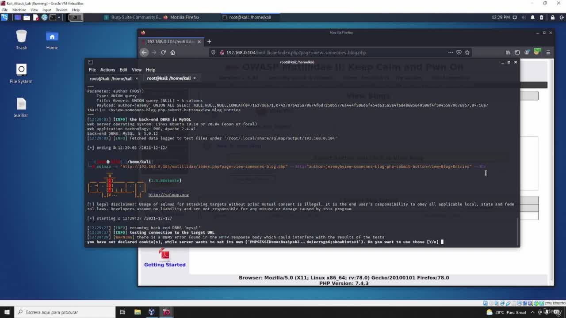Click the file manager launcher in Kali panel
The width and height of the screenshot is (566, 318).
pyautogui.click(x=27, y=18)
